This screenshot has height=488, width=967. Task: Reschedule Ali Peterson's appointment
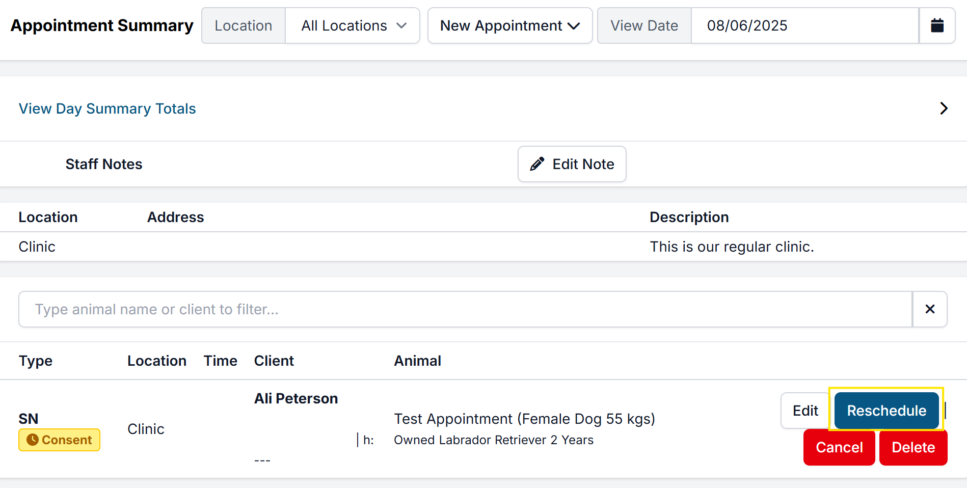point(886,411)
